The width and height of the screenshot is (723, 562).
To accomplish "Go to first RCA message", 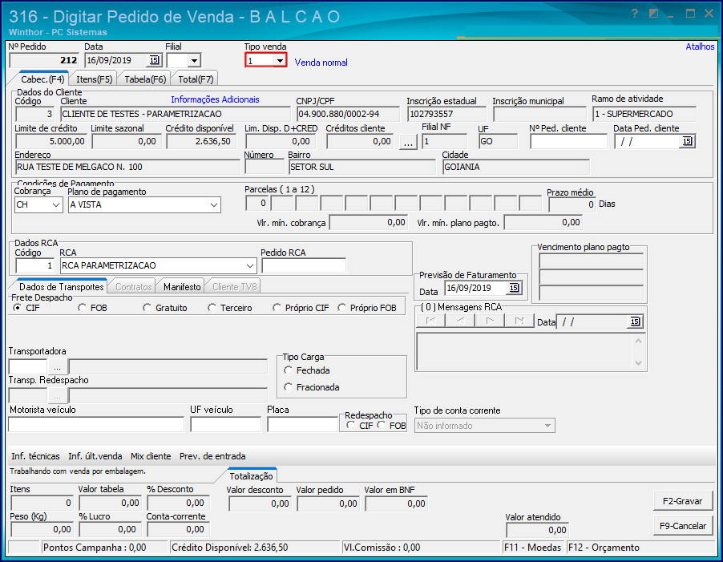I will tap(430, 321).
